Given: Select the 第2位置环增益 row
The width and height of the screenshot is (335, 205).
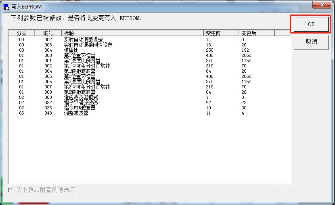Looking at the screenshot, I should tap(150, 76).
